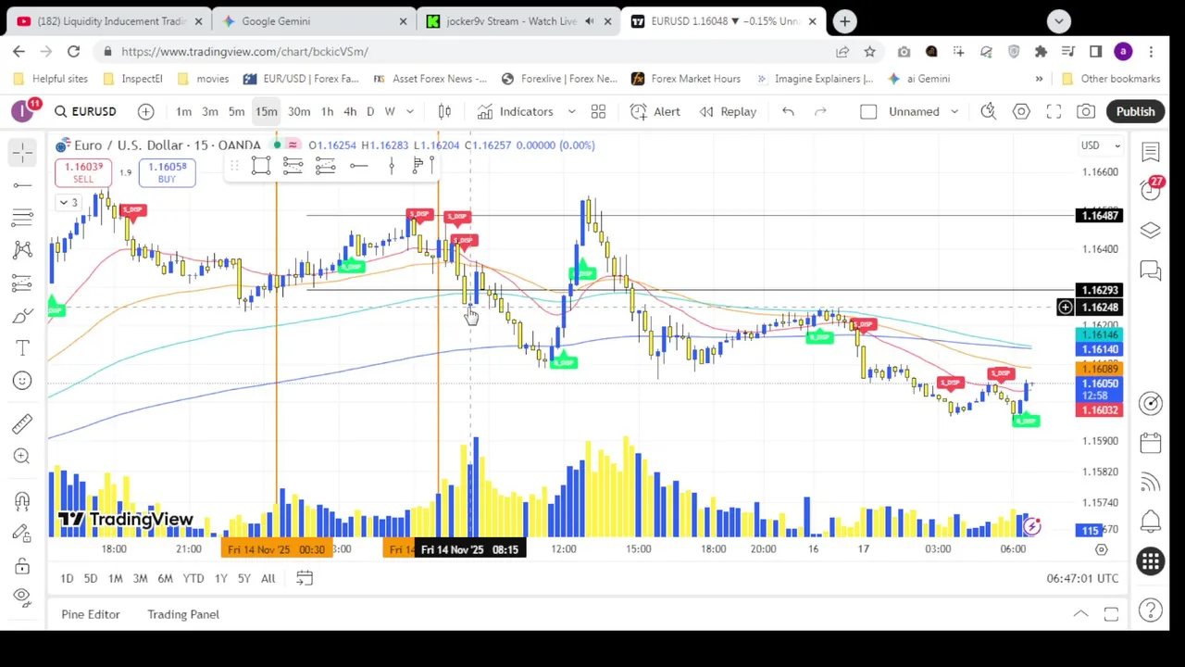Image resolution: width=1185 pixels, height=667 pixels.
Task: Open chart settings hexagon icon
Action: tap(1021, 111)
